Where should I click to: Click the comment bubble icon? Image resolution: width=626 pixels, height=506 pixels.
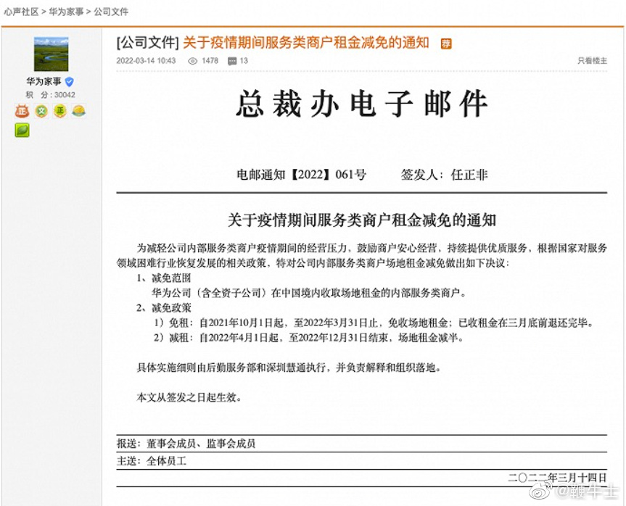coord(232,61)
